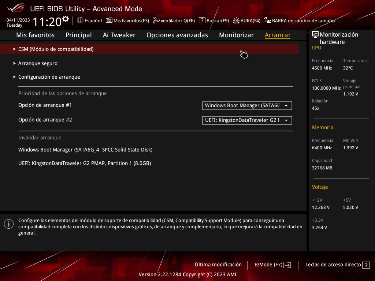Screen dimensions: 375x281
Task: Click Prioridad de las opciones de arranque
Action: pyautogui.click(x=63, y=93)
